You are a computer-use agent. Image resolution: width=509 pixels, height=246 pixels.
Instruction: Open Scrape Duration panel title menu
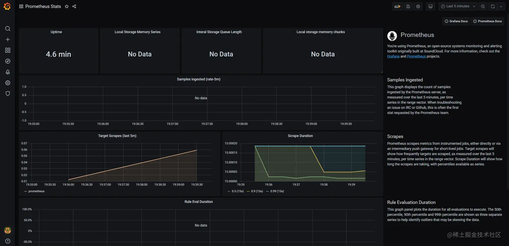pyautogui.click(x=300, y=136)
